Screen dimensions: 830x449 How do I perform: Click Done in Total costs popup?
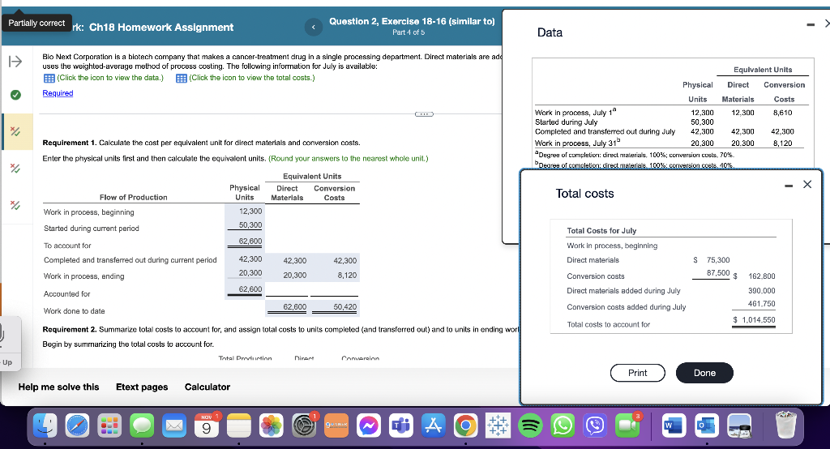pyautogui.click(x=704, y=373)
